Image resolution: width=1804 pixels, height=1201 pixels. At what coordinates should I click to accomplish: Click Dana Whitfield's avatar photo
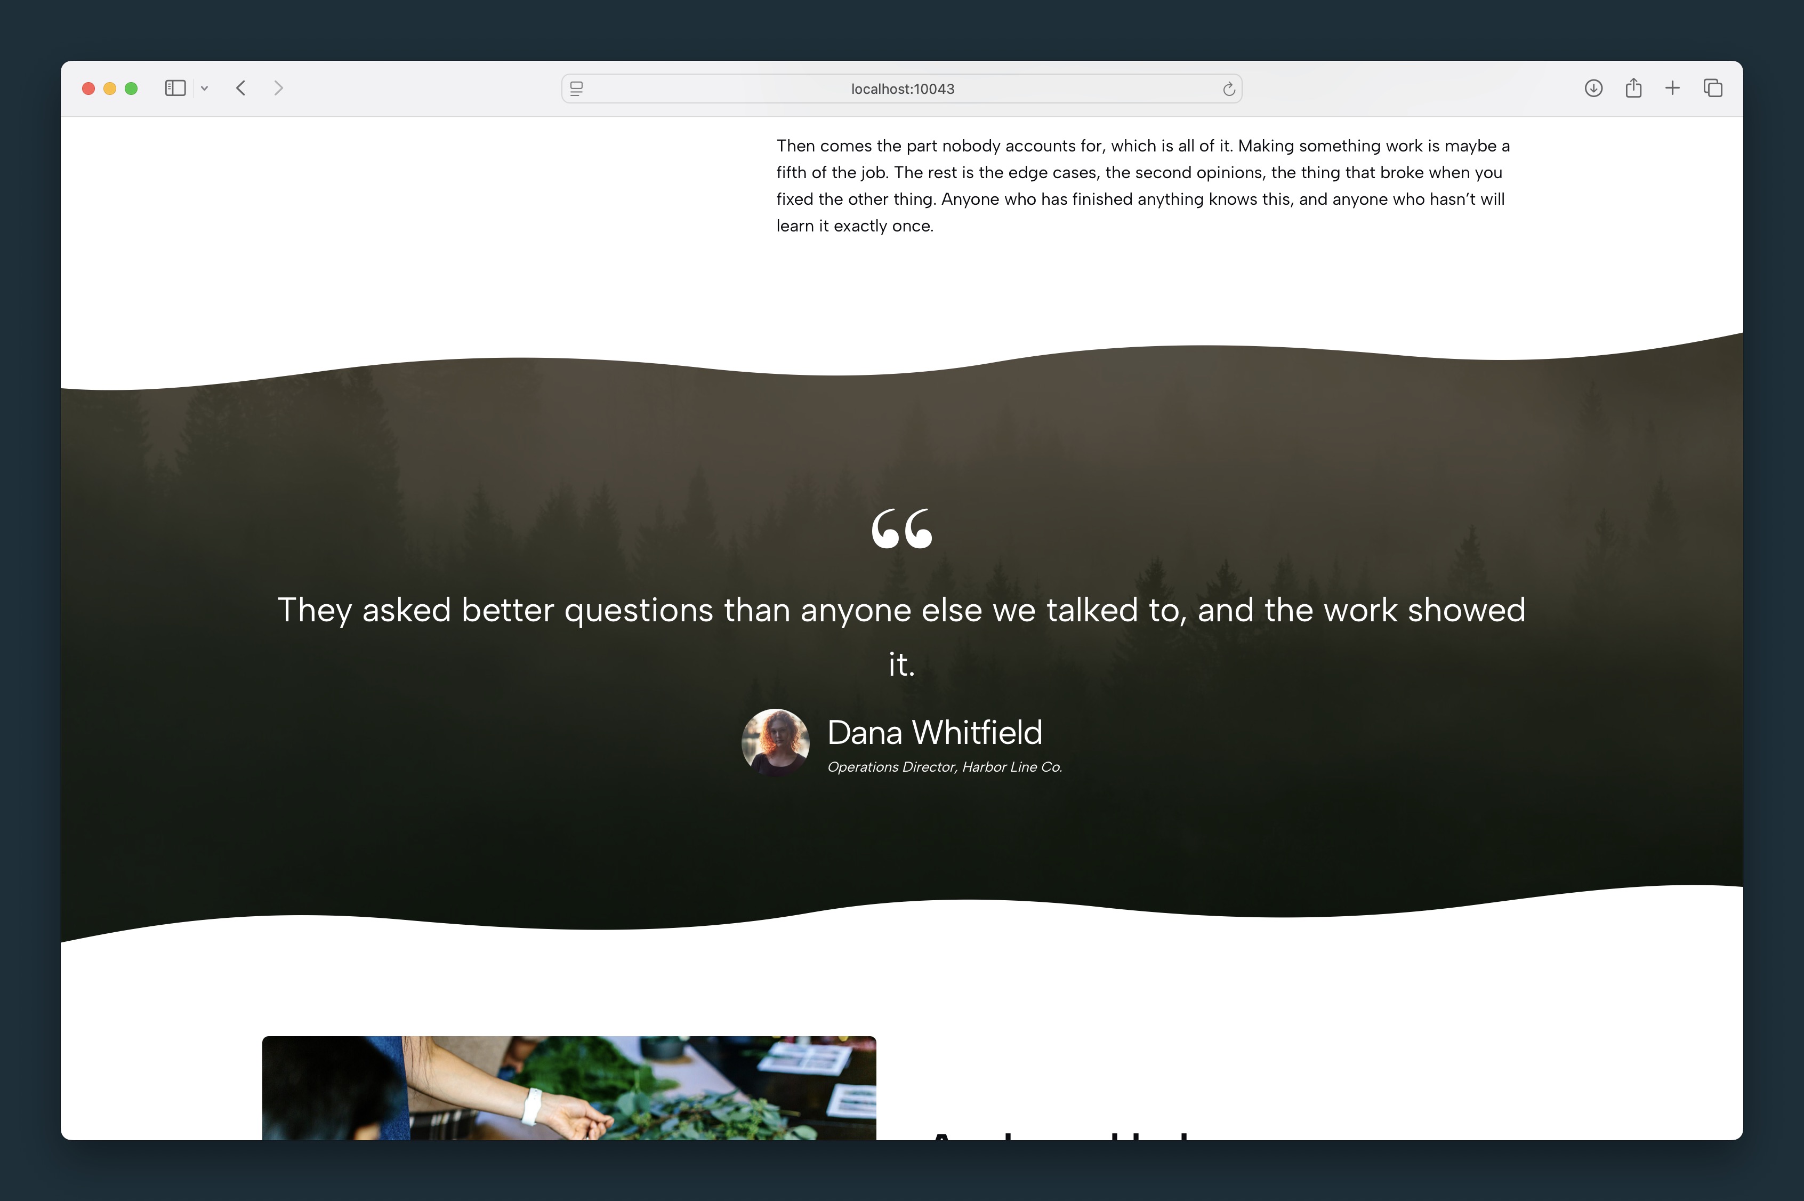pos(776,742)
